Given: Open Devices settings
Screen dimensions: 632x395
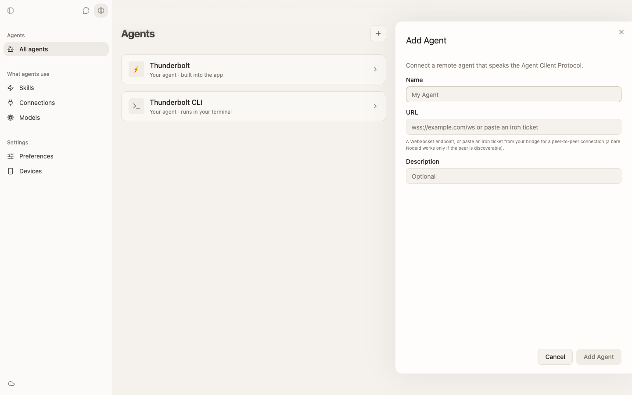Looking at the screenshot, I should (x=56, y=171).
